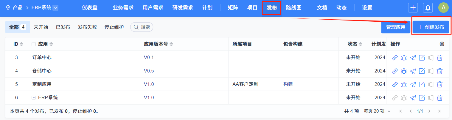Click the link icon for 定制应用
The image size is (452, 120).
(395, 84)
